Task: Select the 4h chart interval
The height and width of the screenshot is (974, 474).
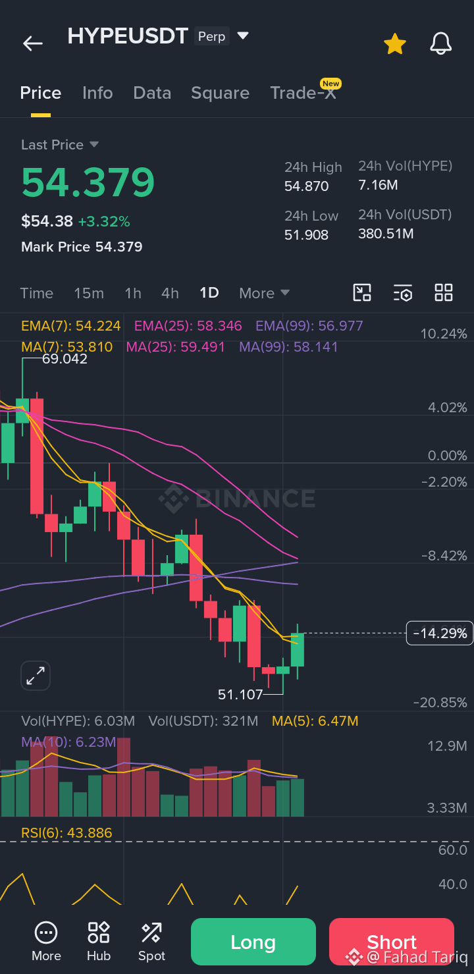Action: tap(171, 293)
